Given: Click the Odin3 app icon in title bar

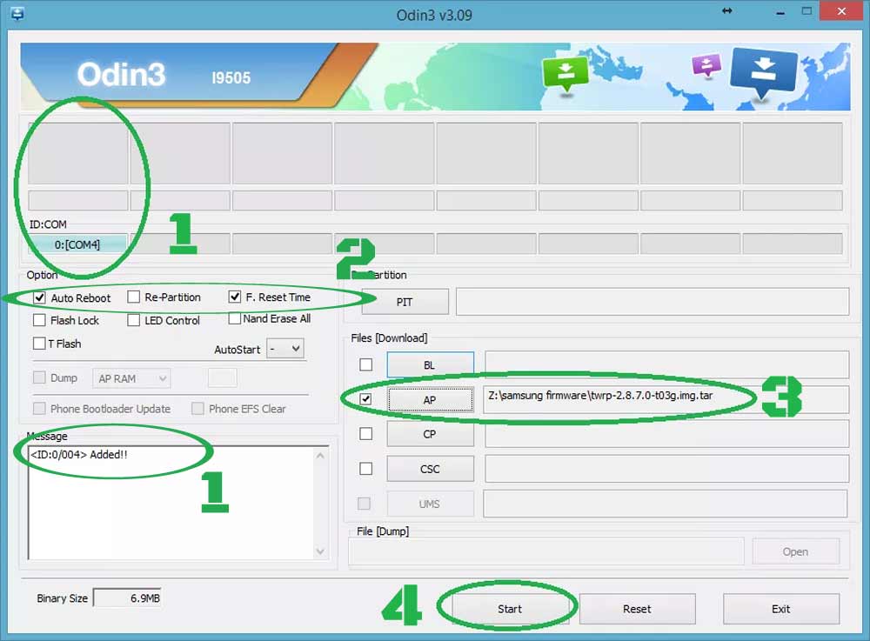Looking at the screenshot, I should 17,13.
